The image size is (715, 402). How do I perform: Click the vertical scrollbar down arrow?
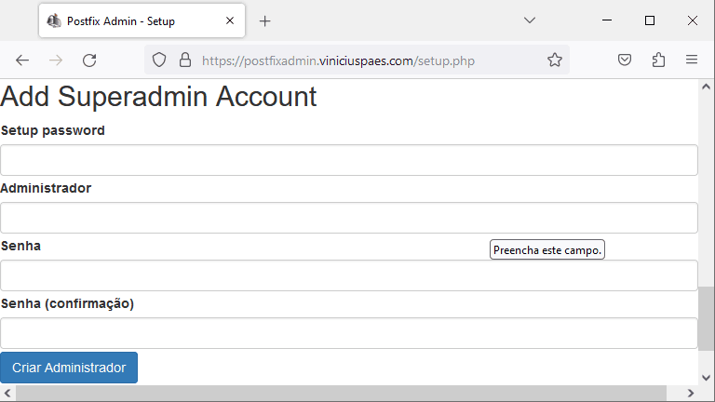pos(707,378)
